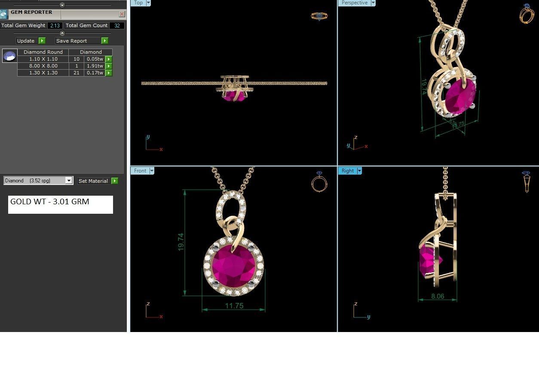Click the Perspective viewport tab
539x369 pixels.
point(354,3)
